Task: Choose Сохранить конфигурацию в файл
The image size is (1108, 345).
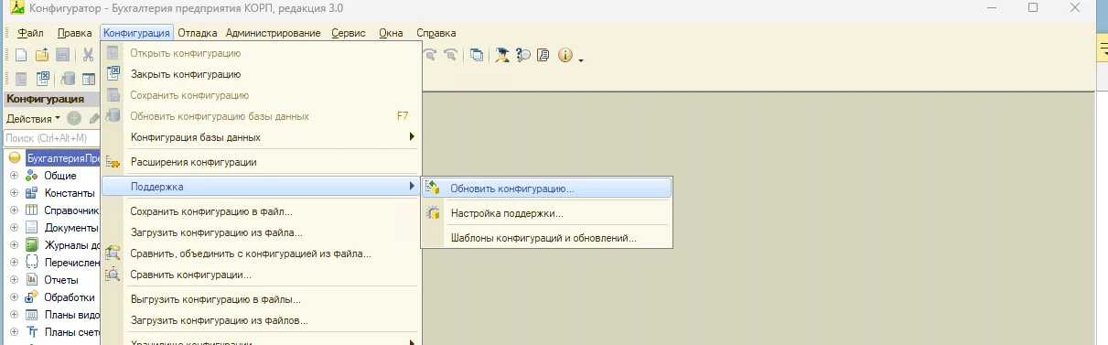Action: 261,211
